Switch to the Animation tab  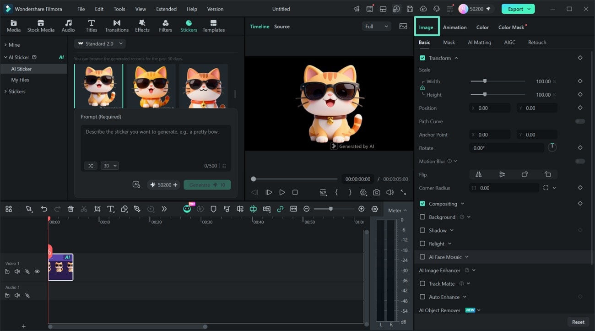[x=454, y=27]
